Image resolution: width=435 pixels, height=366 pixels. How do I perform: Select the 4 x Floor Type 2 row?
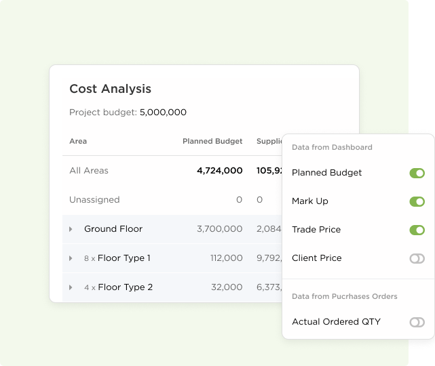[x=172, y=287]
